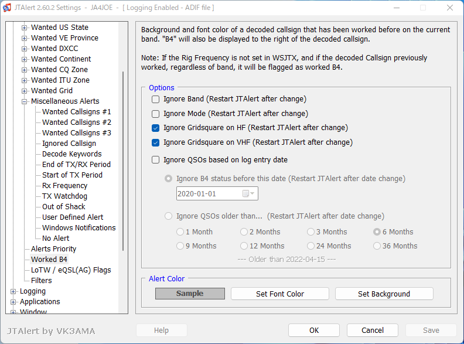Expand the Wanted US State node
464x344 pixels.
[x=24, y=28]
